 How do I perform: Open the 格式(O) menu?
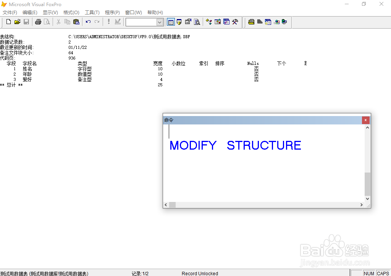pyautogui.click(x=71, y=13)
